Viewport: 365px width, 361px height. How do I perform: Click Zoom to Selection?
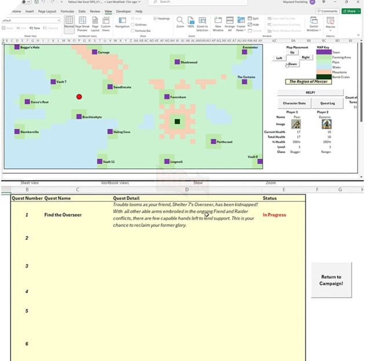pyautogui.click(x=202, y=24)
